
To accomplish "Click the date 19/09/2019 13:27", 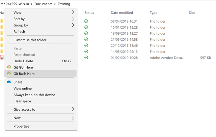I will 124,33.
